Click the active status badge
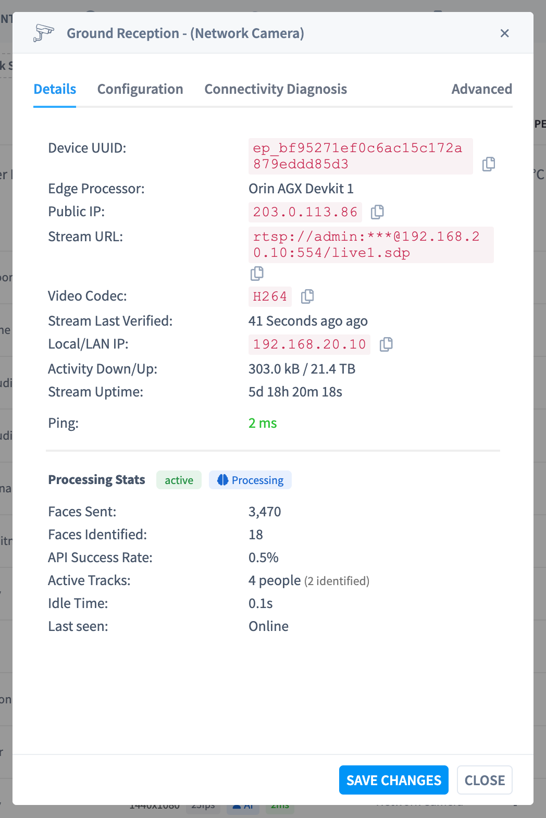This screenshot has width=546, height=818. pyautogui.click(x=179, y=480)
